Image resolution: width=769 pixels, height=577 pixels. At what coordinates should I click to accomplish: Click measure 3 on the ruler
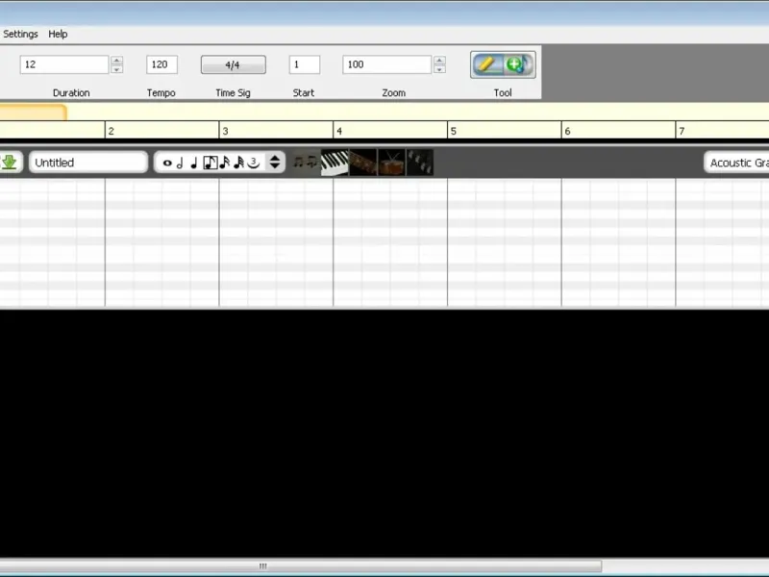pos(226,131)
